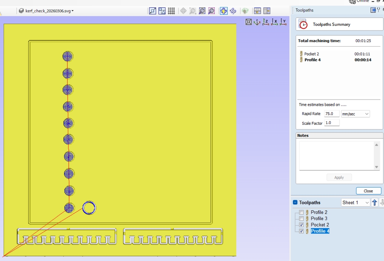Image resolution: width=384 pixels, height=261 pixels.
Task: Select Pocket 2 in the toolpath list
Action: pos(320,225)
